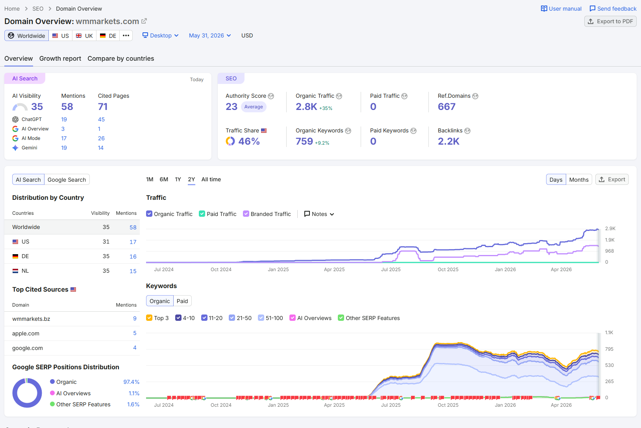Click the Authority Score info icon
Viewport: 641px width, 428px height.
point(271,96)
